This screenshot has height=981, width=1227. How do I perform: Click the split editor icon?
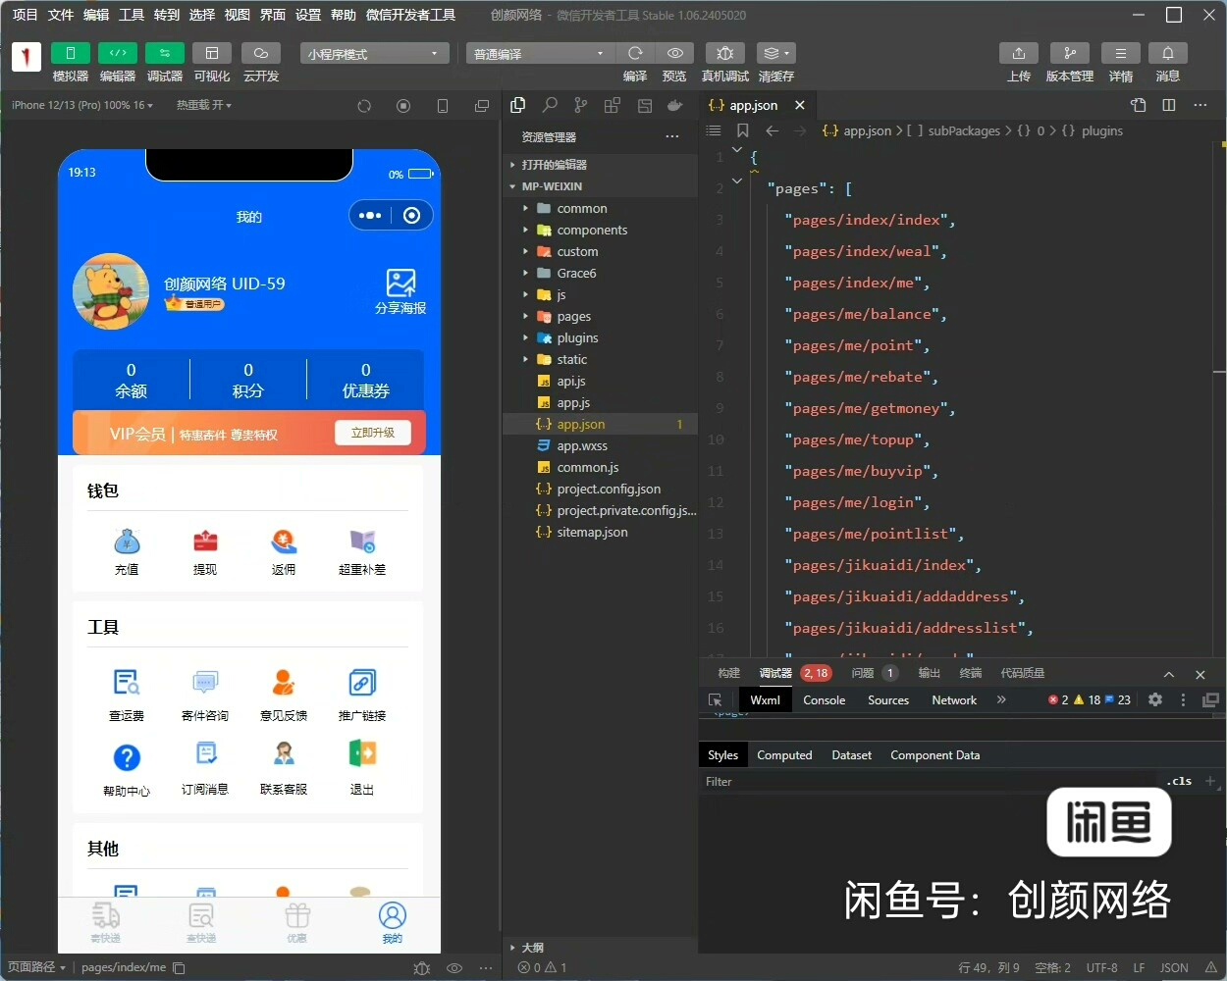tap(1168, 105)
